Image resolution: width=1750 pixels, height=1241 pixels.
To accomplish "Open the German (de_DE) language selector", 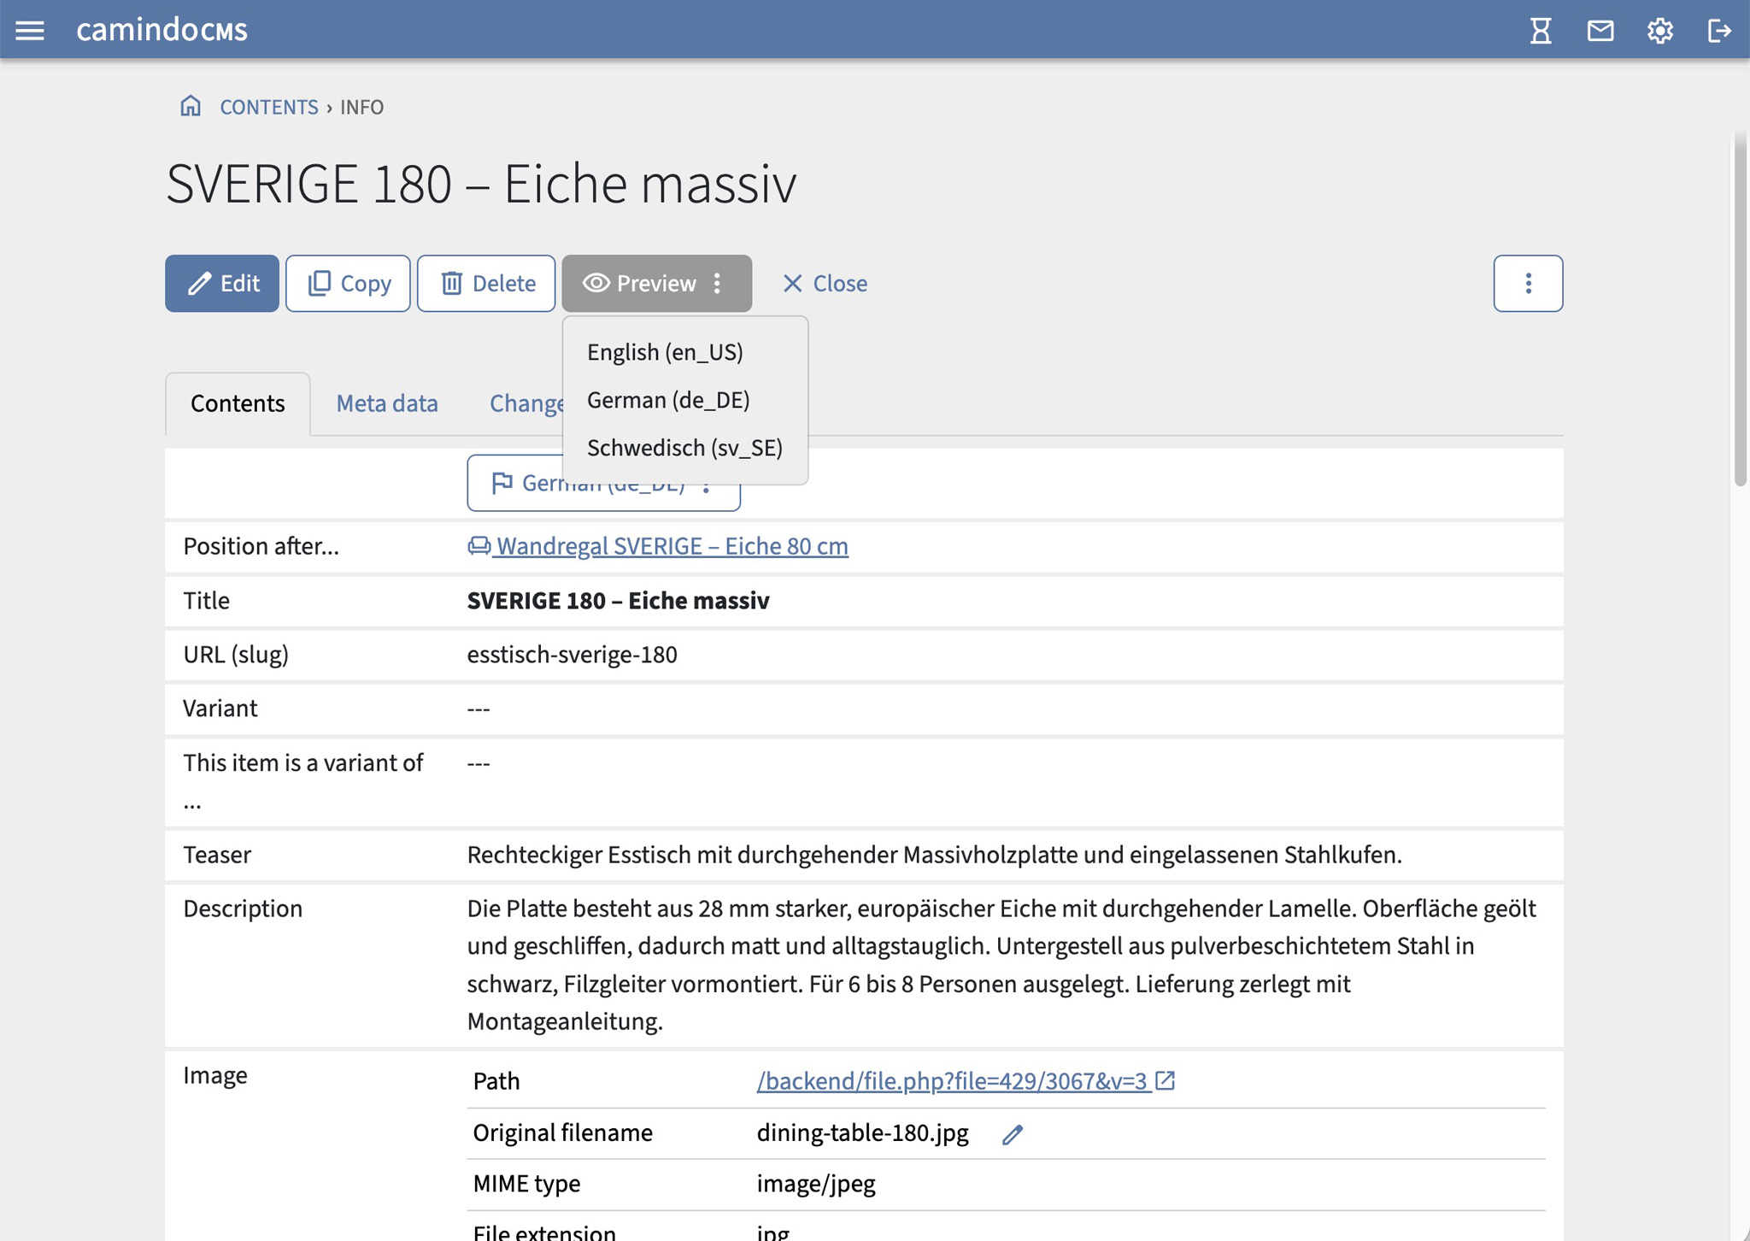I will [603, 483].
